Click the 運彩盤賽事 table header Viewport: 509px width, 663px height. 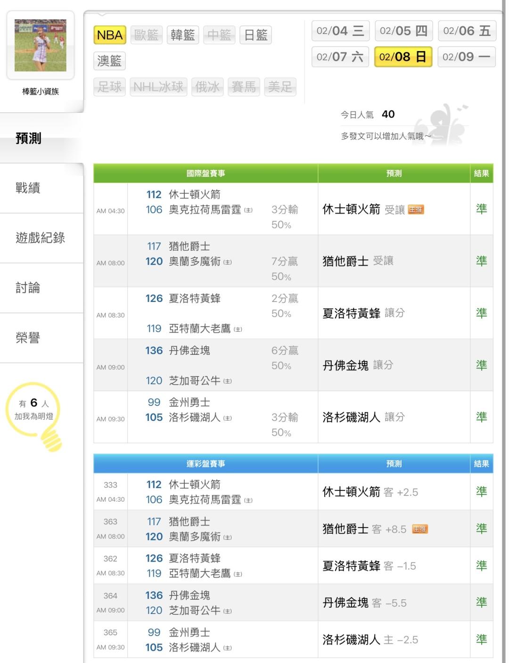pos(205,464)
